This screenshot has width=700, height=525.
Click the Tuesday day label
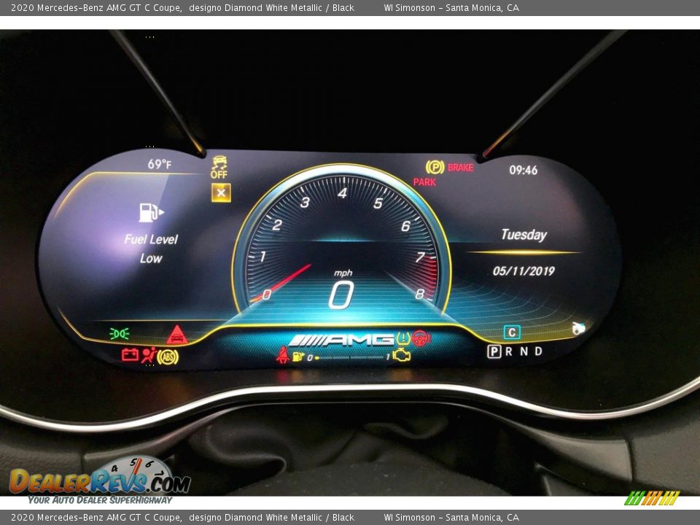(x=524, y=235)
